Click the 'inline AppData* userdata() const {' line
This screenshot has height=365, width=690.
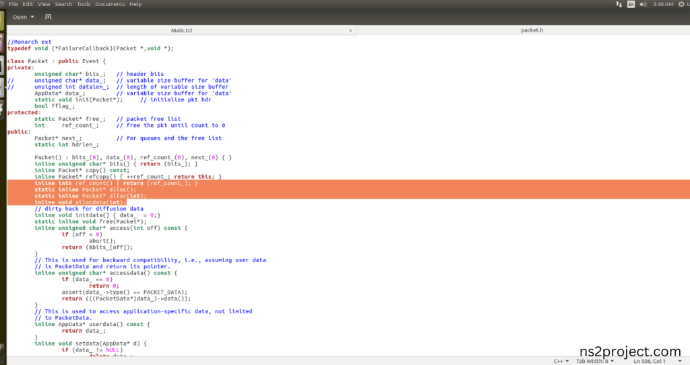[x=92, y=325]
